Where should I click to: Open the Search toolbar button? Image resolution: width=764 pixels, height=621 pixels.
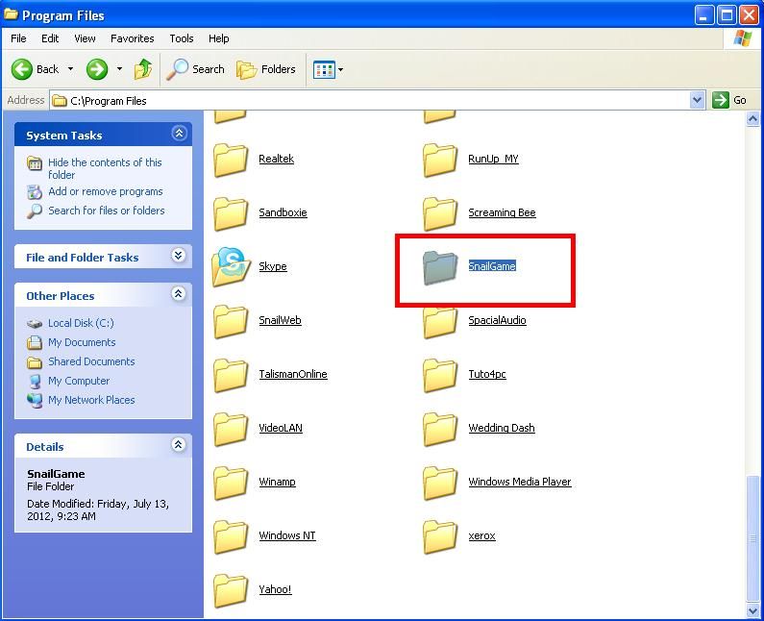pyautogui.click(x=196, y=69)
